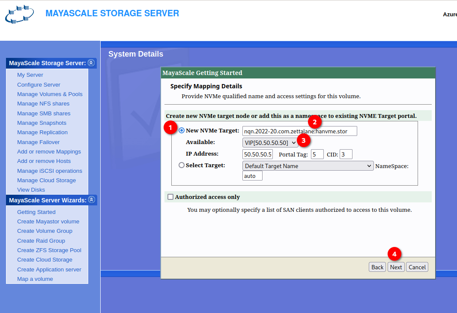
Task: Go Back to the previous step
Action: [377, 267]
